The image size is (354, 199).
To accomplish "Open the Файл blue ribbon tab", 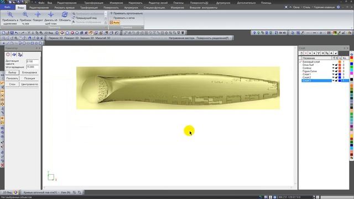I will click(x=7, y=7).
